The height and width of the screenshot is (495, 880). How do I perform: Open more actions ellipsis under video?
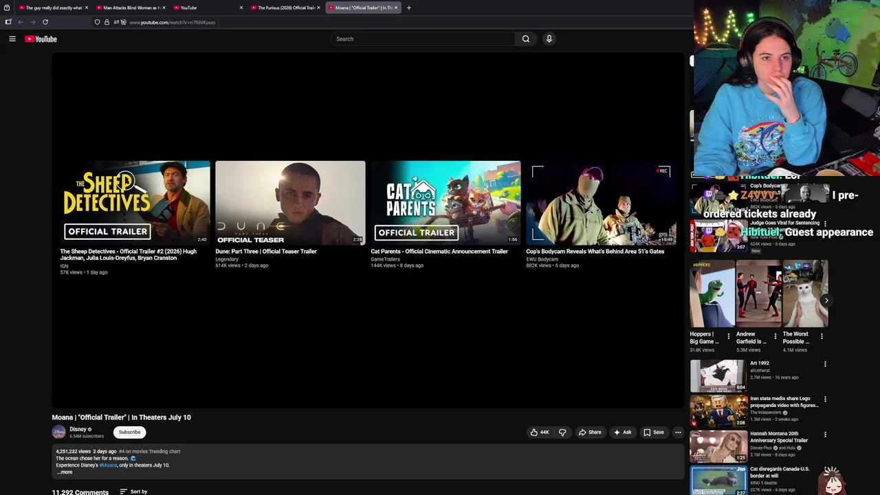point(678,432)
